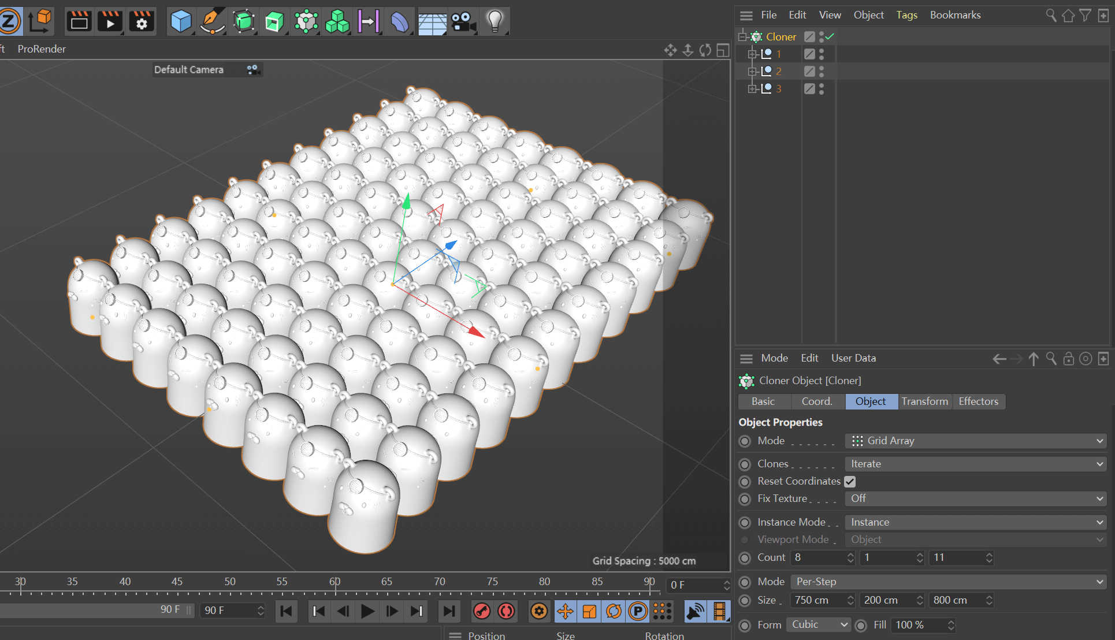Click the Object Manager home icon
This screenshot has width=1115, height=640.
click(x=1068, y=16)
